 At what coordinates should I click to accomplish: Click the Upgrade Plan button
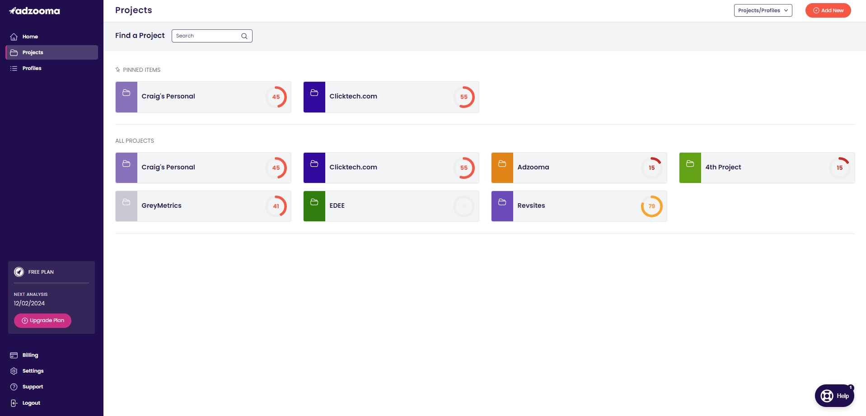pyautogui.click(x=42, y=321)
